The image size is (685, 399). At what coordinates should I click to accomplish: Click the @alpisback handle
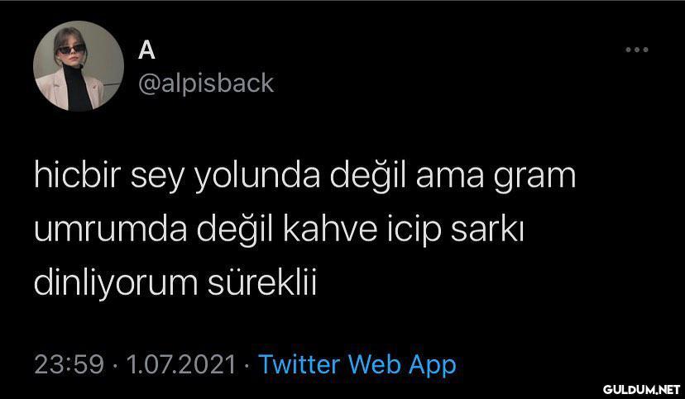(206, 83)
